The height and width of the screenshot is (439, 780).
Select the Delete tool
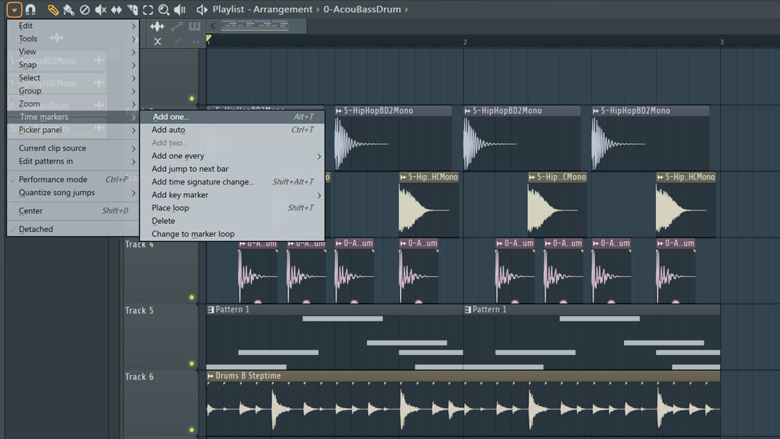pyautogui.click(x=85, y=9)
